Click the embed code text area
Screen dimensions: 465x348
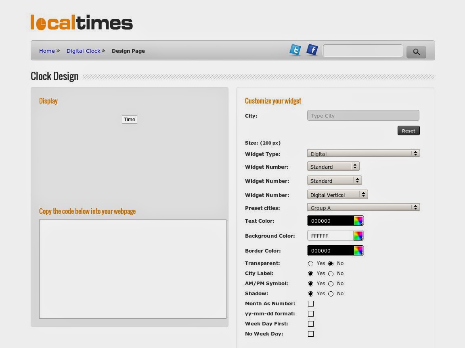point(132,269)
